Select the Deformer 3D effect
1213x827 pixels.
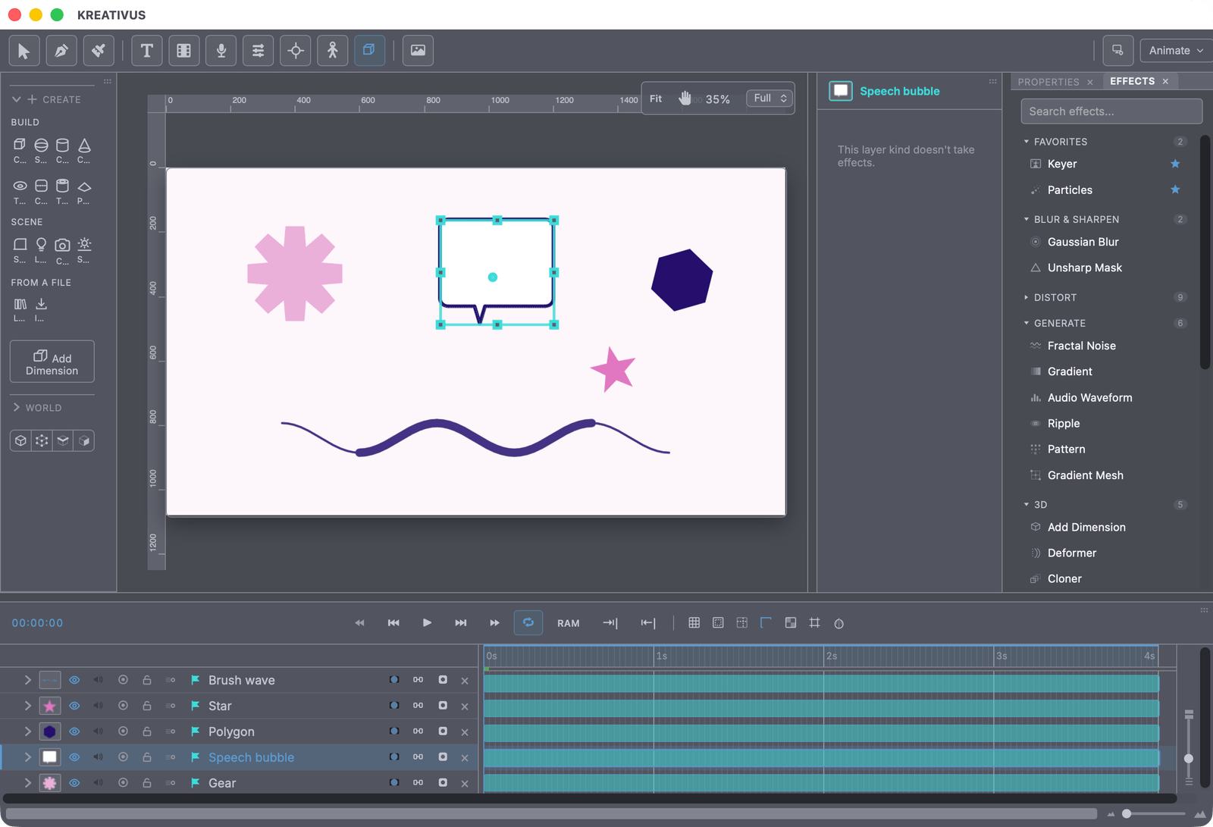tap(1071, 553)
